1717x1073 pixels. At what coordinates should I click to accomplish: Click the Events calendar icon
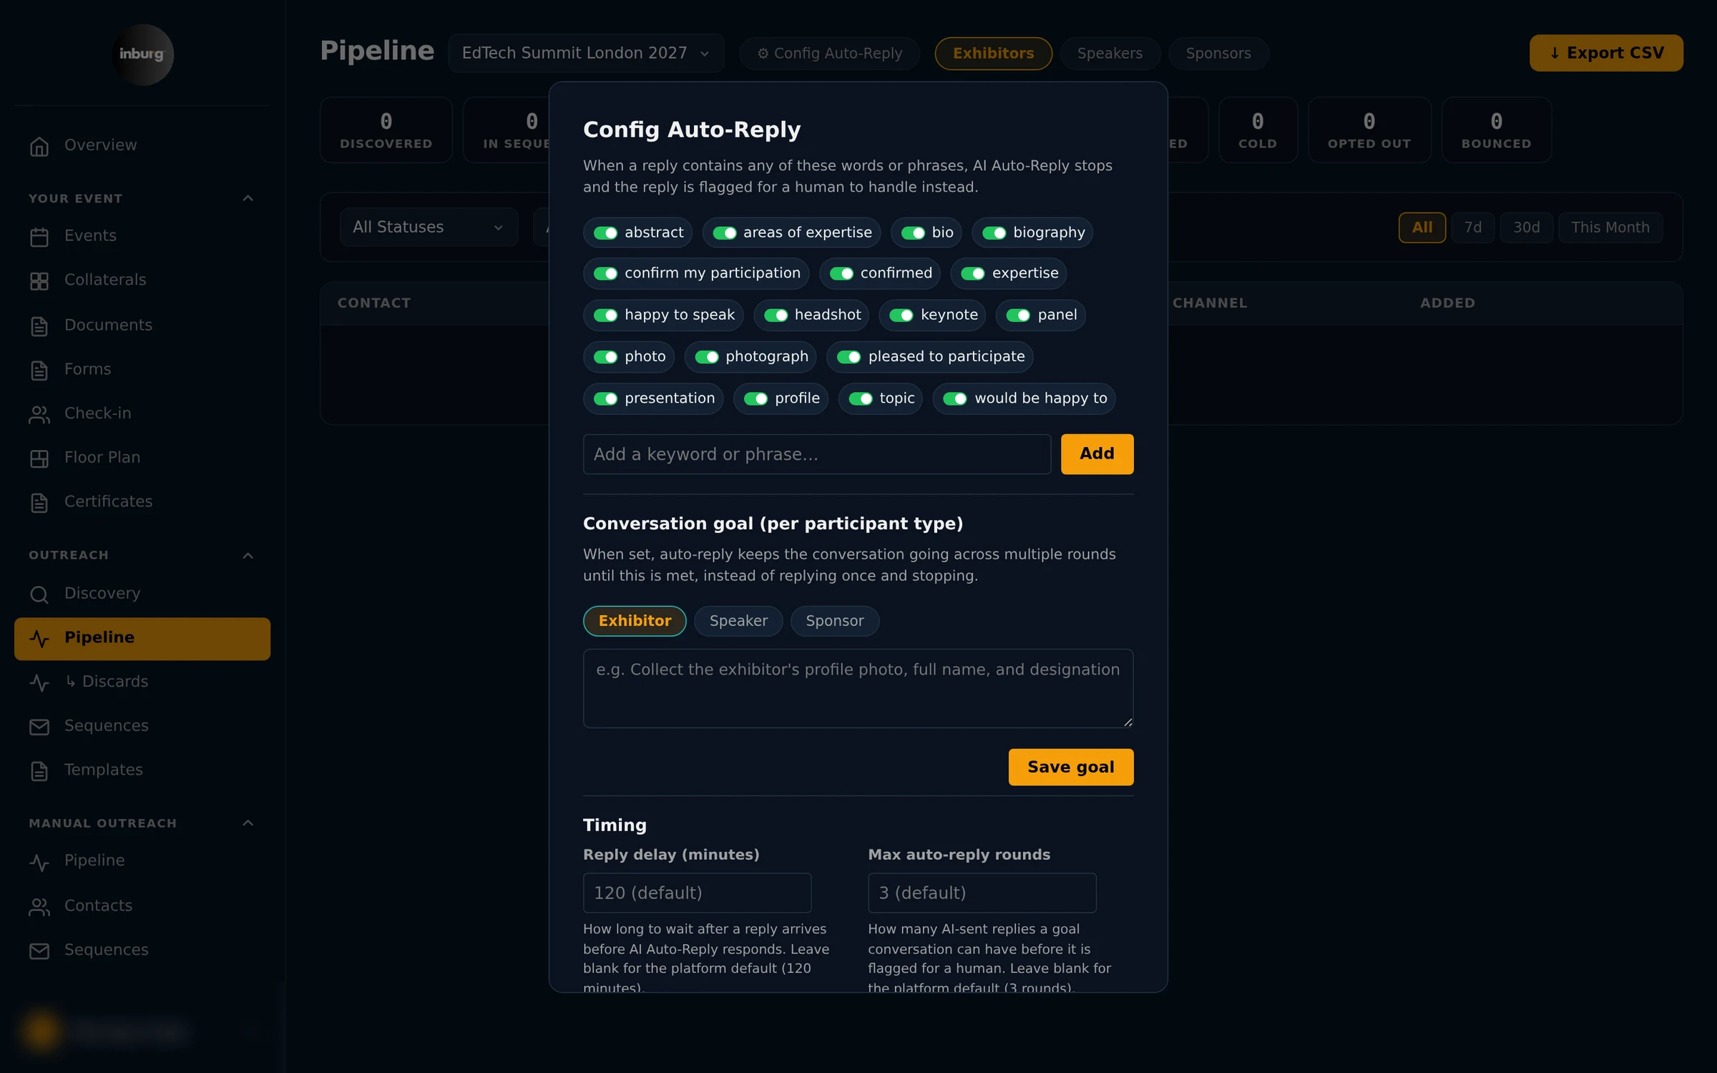click(39, 237)
